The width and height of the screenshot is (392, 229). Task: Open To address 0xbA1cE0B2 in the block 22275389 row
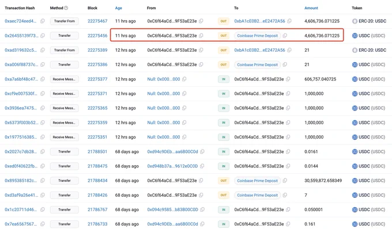tap(259, 50)
